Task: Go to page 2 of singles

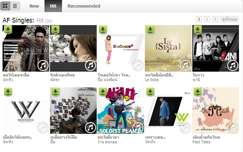Action: click(x=207, y=19)
